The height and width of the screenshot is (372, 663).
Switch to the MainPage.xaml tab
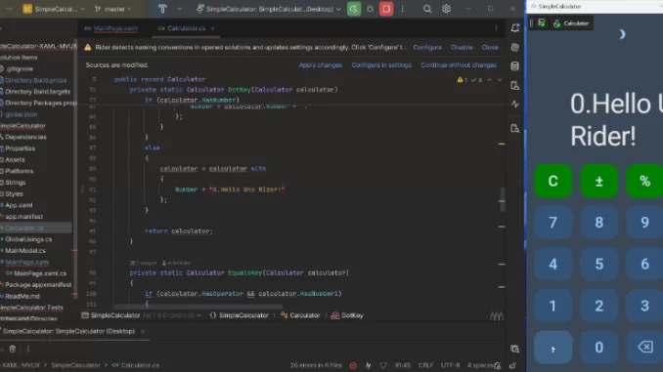point(110,28)
